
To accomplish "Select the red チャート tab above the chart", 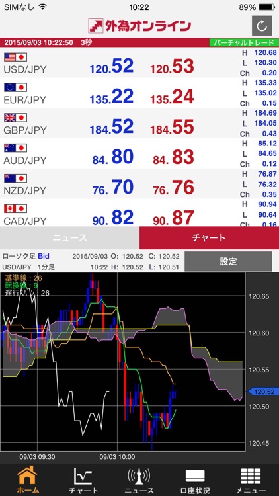I will [209, 238].
